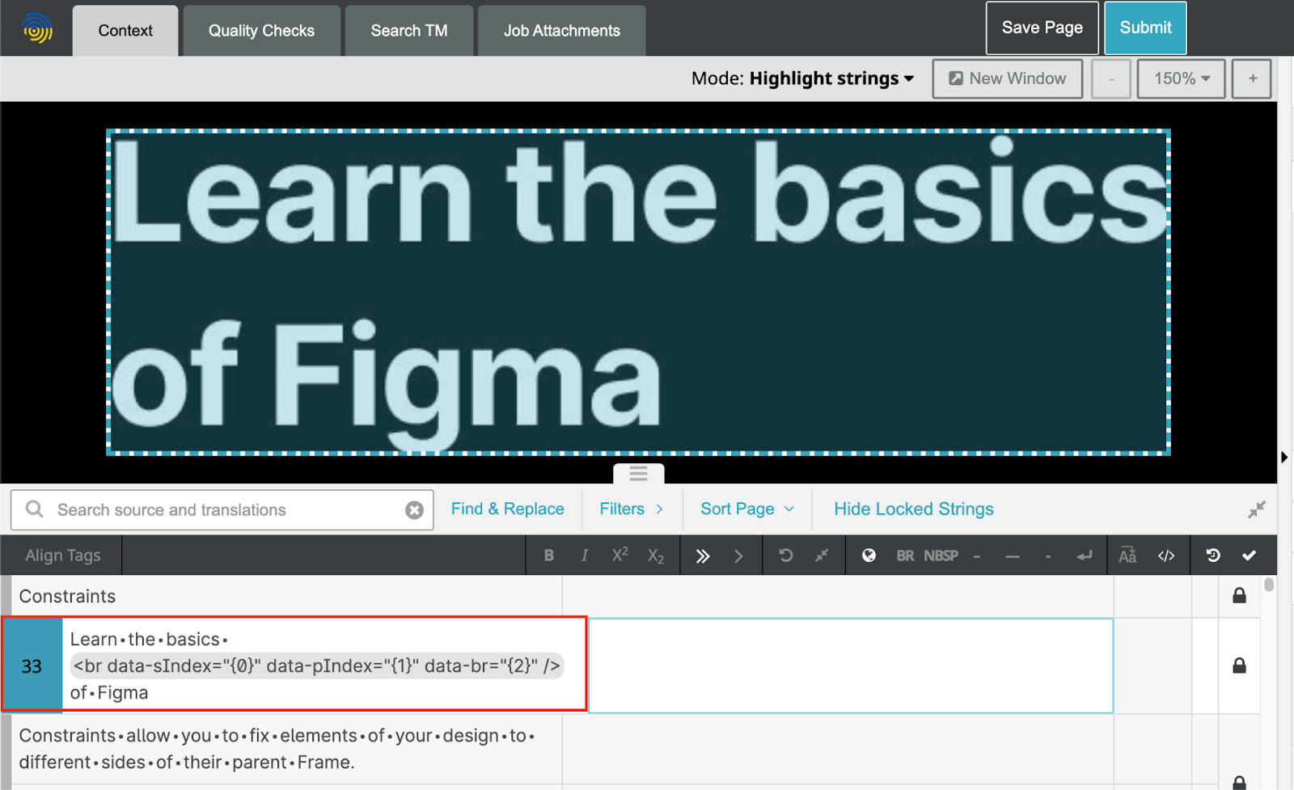Viewport: 1294px width, 790px height.
Task: Open the 150% zoom level dropdown
Action: pos(1181,78)
